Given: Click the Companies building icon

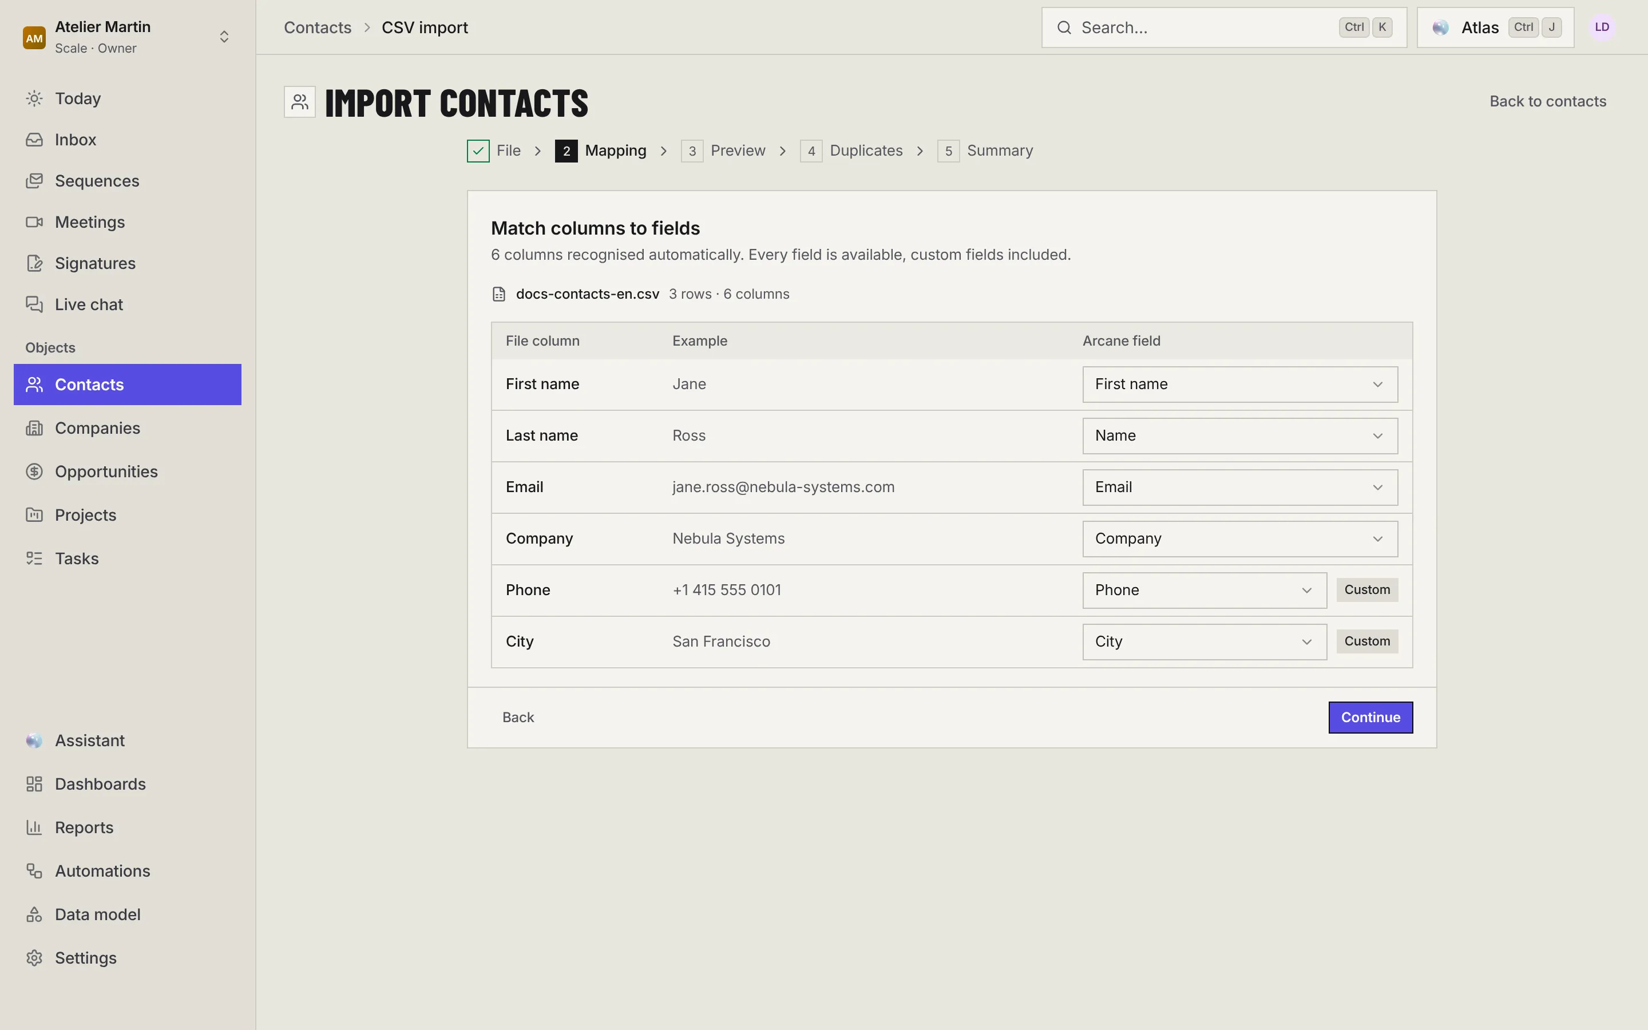Looking at the screenshot, I should (34, 429).
